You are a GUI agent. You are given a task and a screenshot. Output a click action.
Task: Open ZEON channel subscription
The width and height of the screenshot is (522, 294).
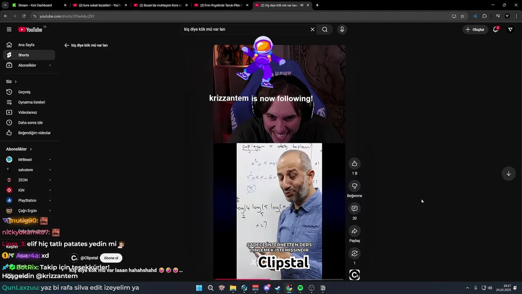(x=29, y=180)
